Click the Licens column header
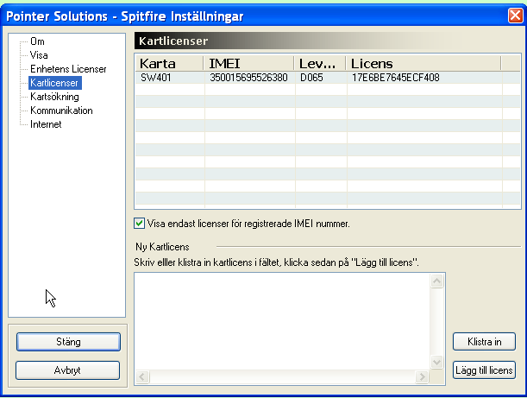 click(x=423, y=64)
